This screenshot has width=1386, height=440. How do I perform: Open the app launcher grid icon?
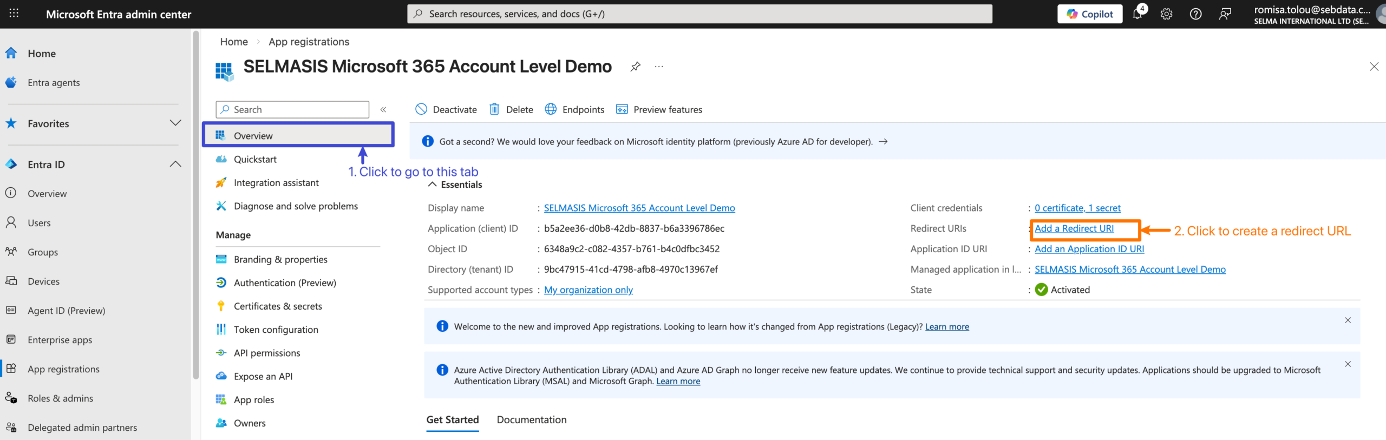point(14,14)
